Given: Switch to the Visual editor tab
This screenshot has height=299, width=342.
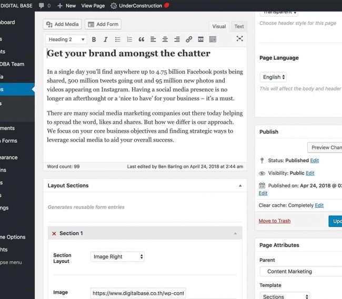Looking at the screenshot, I should click(x=219, y=27).
